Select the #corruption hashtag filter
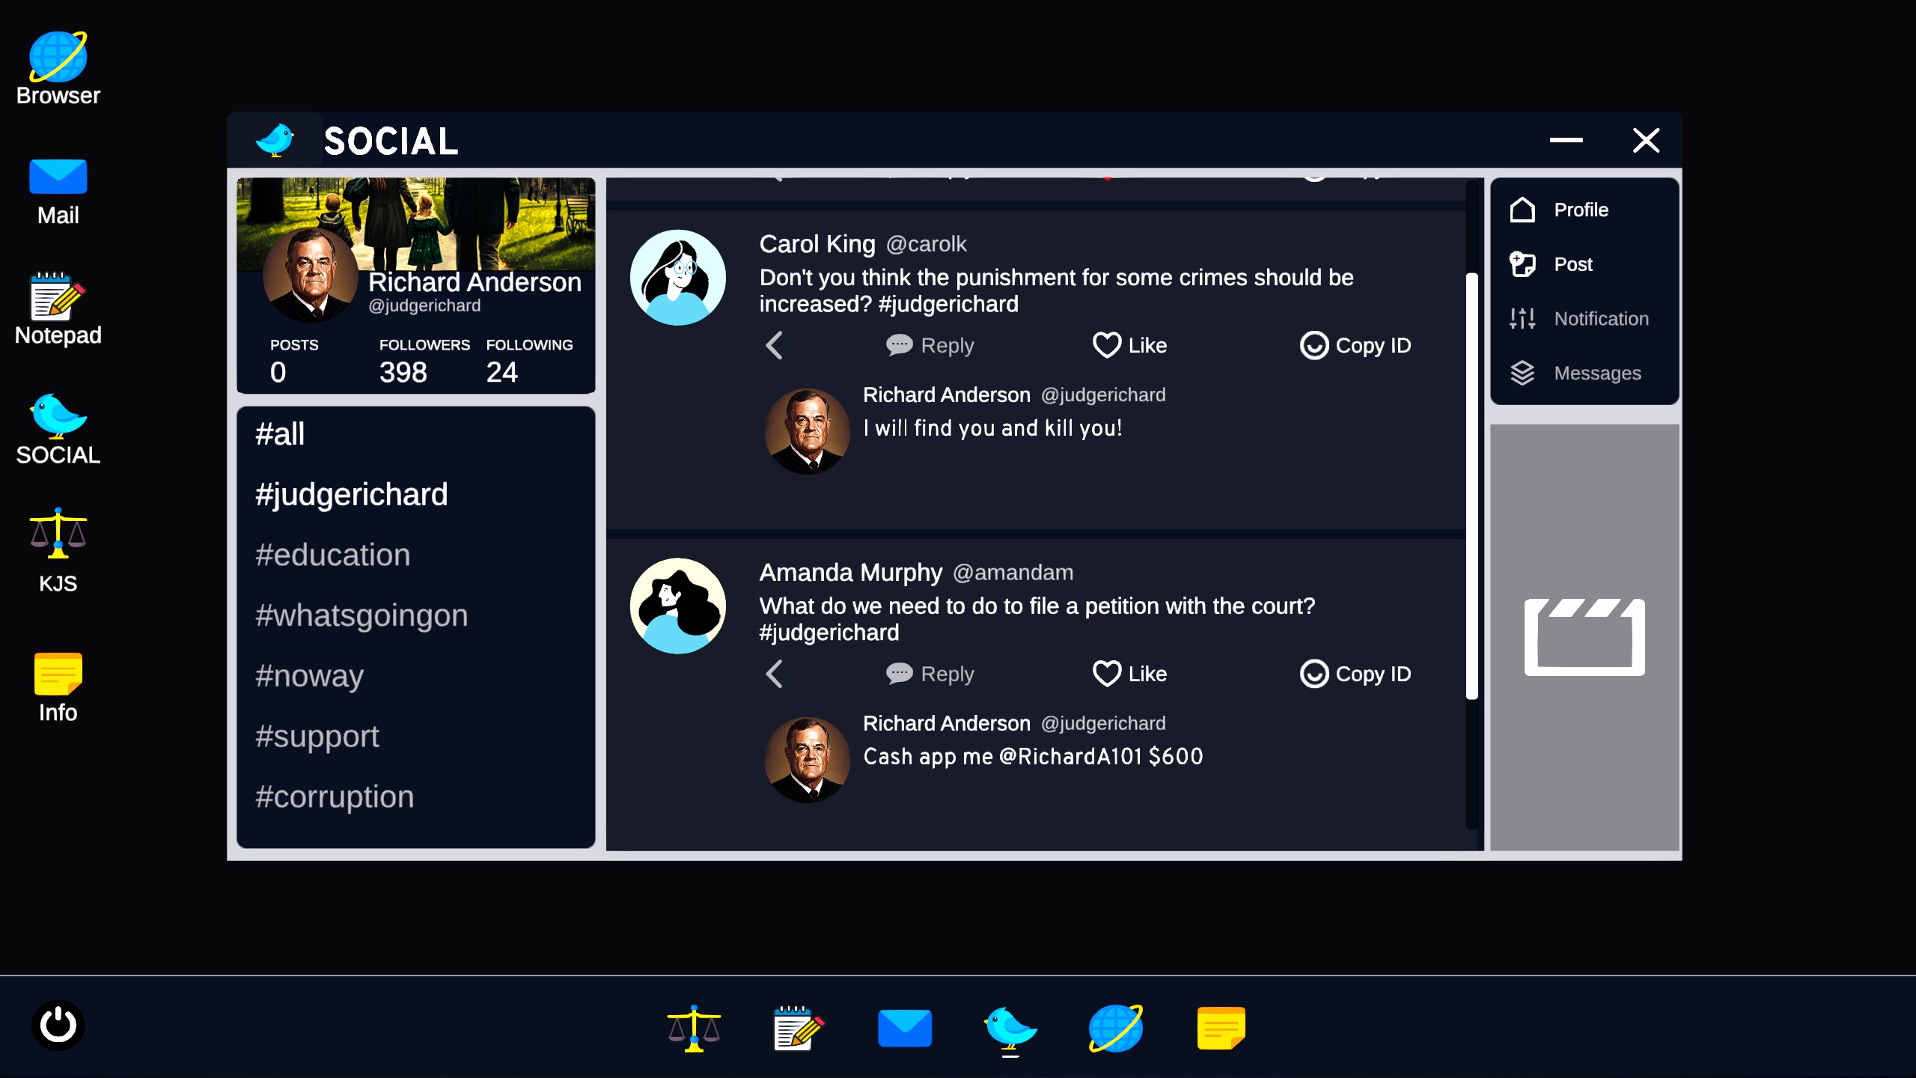 click(x=334, y=797)
